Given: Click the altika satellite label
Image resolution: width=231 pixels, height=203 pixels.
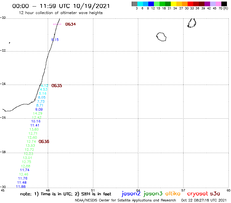Looking at the screenshot, I should point(173,193).
